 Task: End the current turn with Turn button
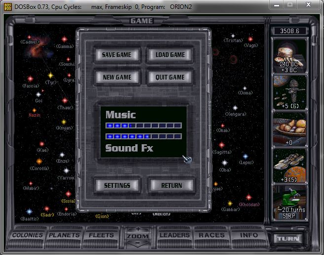(x=288, y=238)
